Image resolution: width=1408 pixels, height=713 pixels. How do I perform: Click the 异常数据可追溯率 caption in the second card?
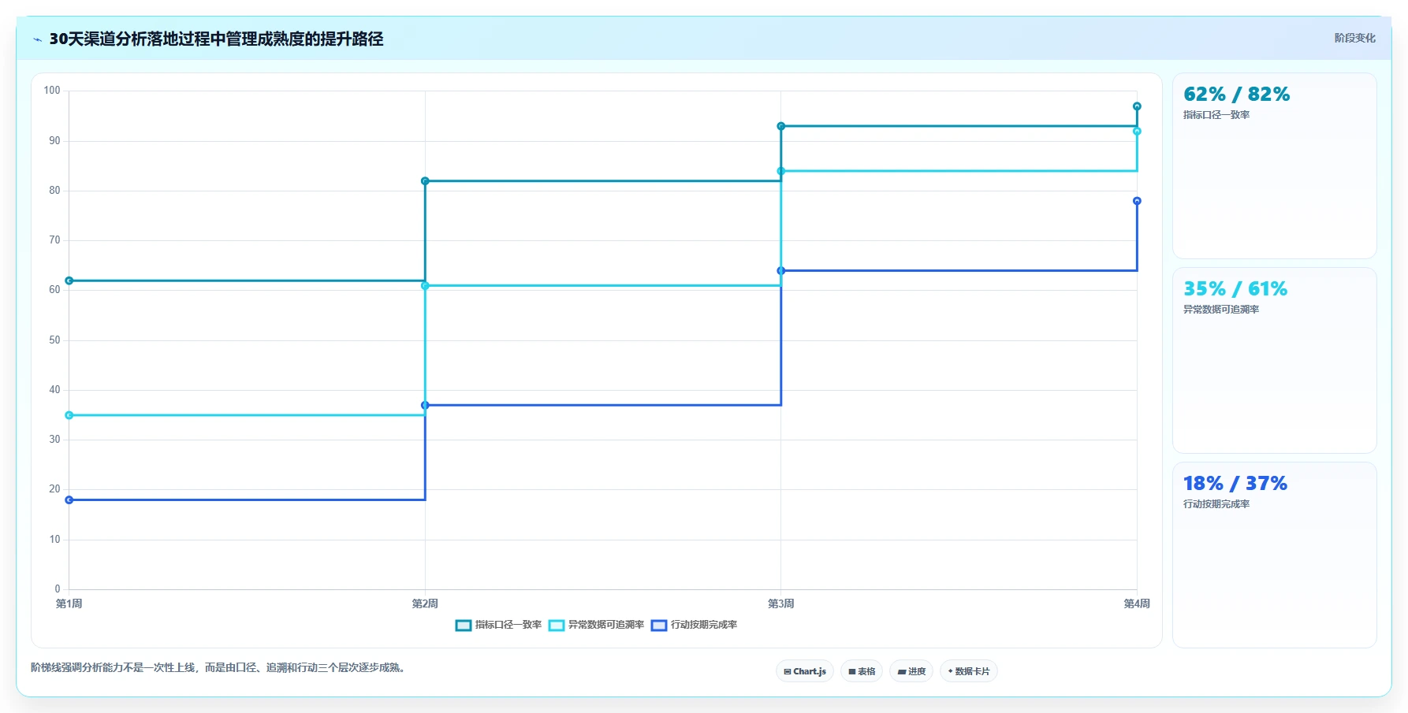1221,310
